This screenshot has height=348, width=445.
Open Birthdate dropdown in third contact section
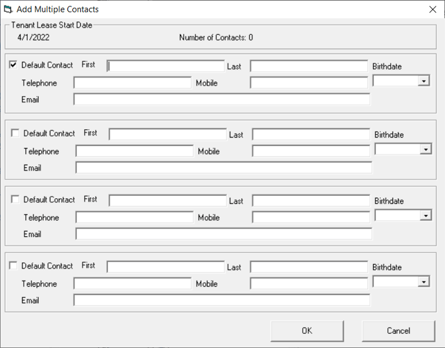pos(426,216)
